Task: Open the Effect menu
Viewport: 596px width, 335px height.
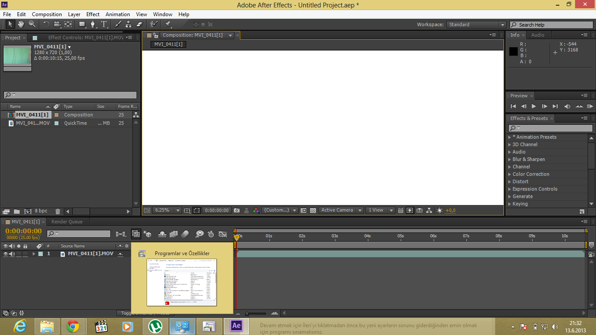Action: pos(93,14)
